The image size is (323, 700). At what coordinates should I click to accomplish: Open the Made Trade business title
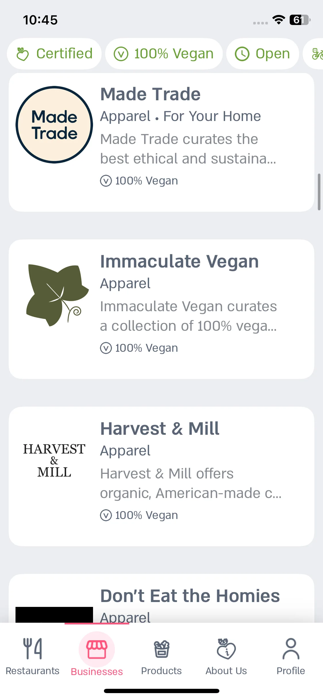coord(150,94)
